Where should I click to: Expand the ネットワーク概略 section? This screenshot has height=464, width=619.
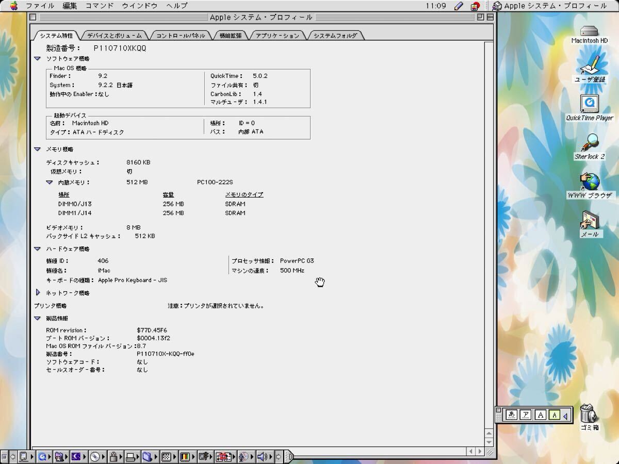[x=38, y=292]
